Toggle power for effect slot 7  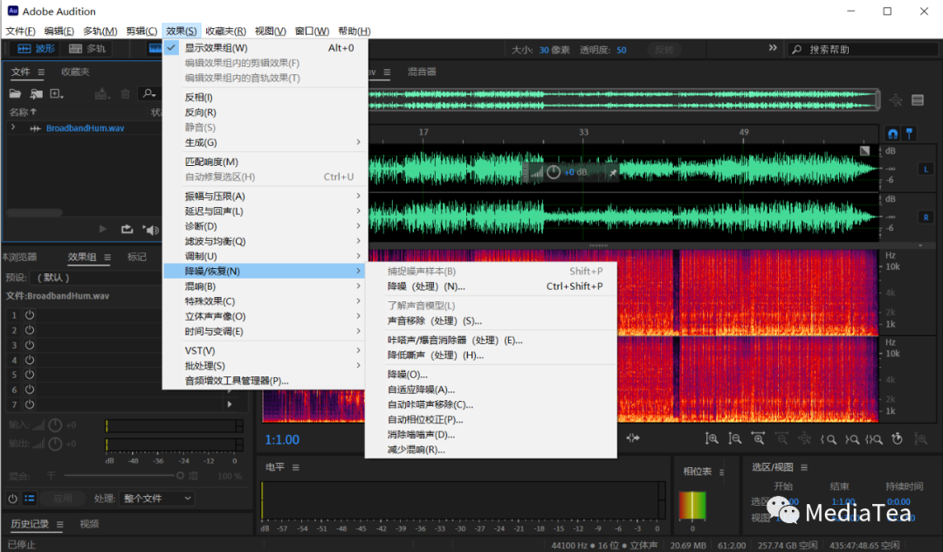point(30,404)
